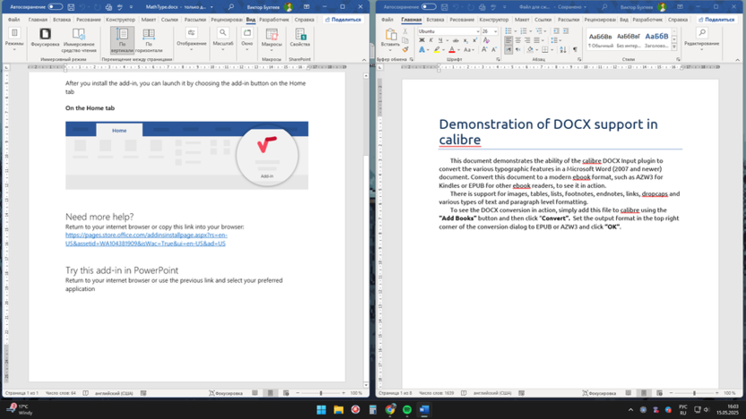Open File Explorer from taskbar
Image resolution: width=746 pixels, height=419 pixels.
pyautogui.click(x=338, y=409)
